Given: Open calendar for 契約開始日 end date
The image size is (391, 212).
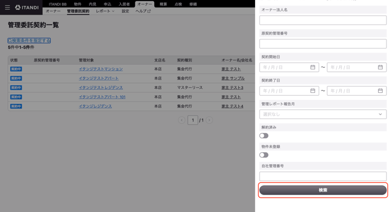Looking at the screenshot, I should point(380,67).
